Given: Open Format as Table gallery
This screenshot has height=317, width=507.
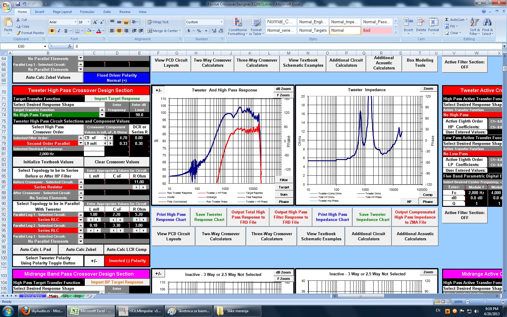Looking at the screenshot, I should (256, 27).
